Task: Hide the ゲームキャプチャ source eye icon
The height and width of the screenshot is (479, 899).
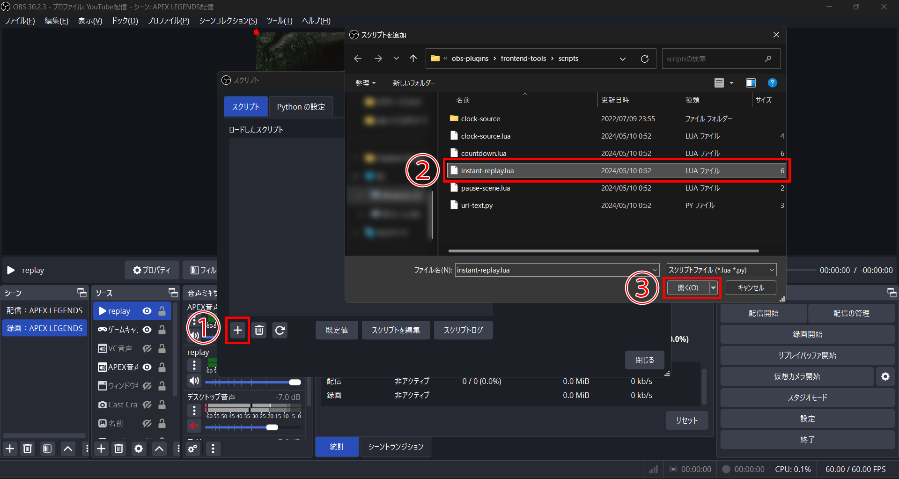Action: click(x=147, y=330)
